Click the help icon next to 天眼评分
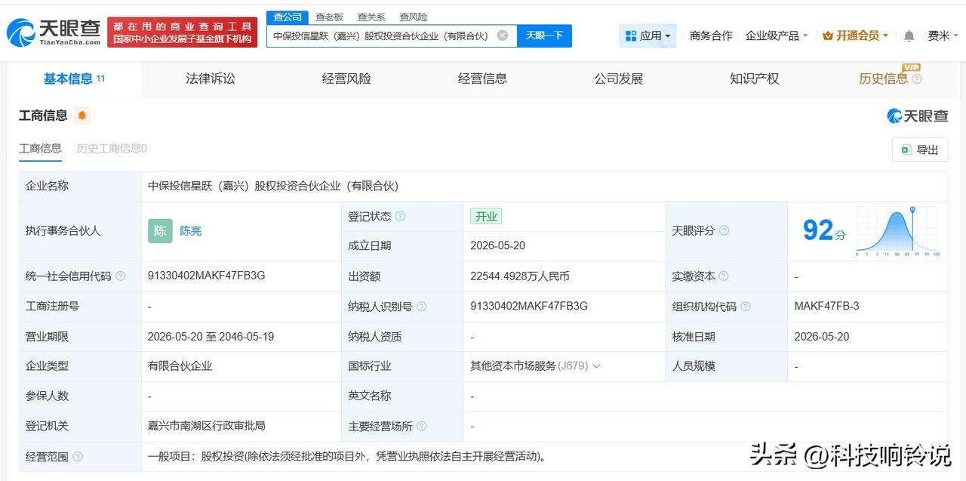The width and height of the screenshot is (966, 481). 724,231
